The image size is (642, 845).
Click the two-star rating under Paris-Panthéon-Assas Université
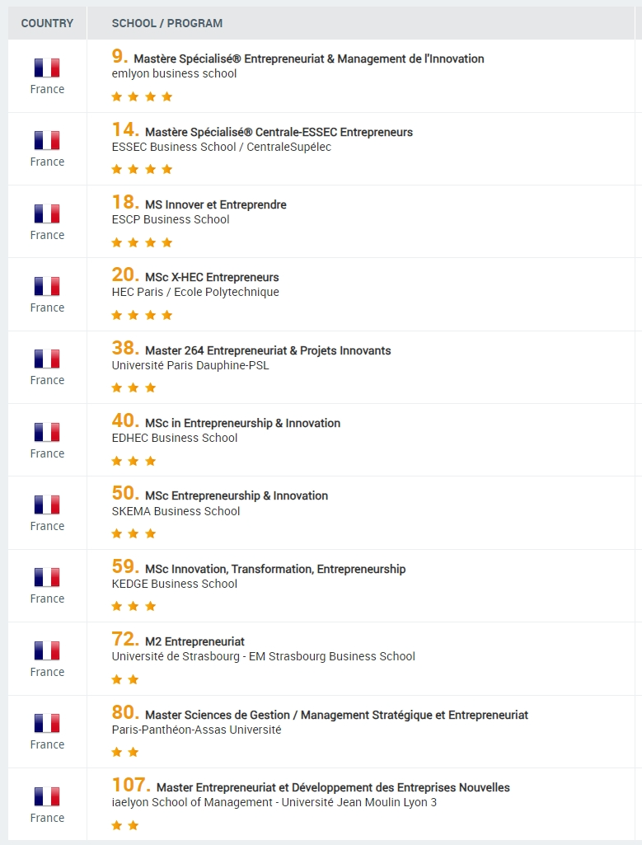125,752
